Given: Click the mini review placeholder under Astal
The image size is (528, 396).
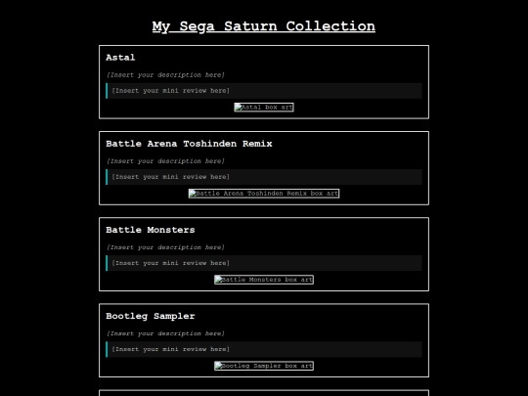Looking at the screenshot, I should click(x=264, y=91).
